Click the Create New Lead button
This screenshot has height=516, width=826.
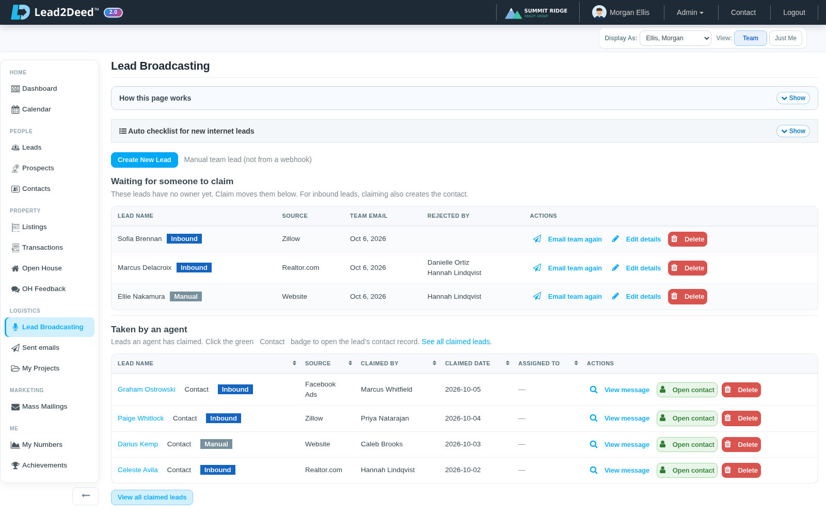(145, 160)
